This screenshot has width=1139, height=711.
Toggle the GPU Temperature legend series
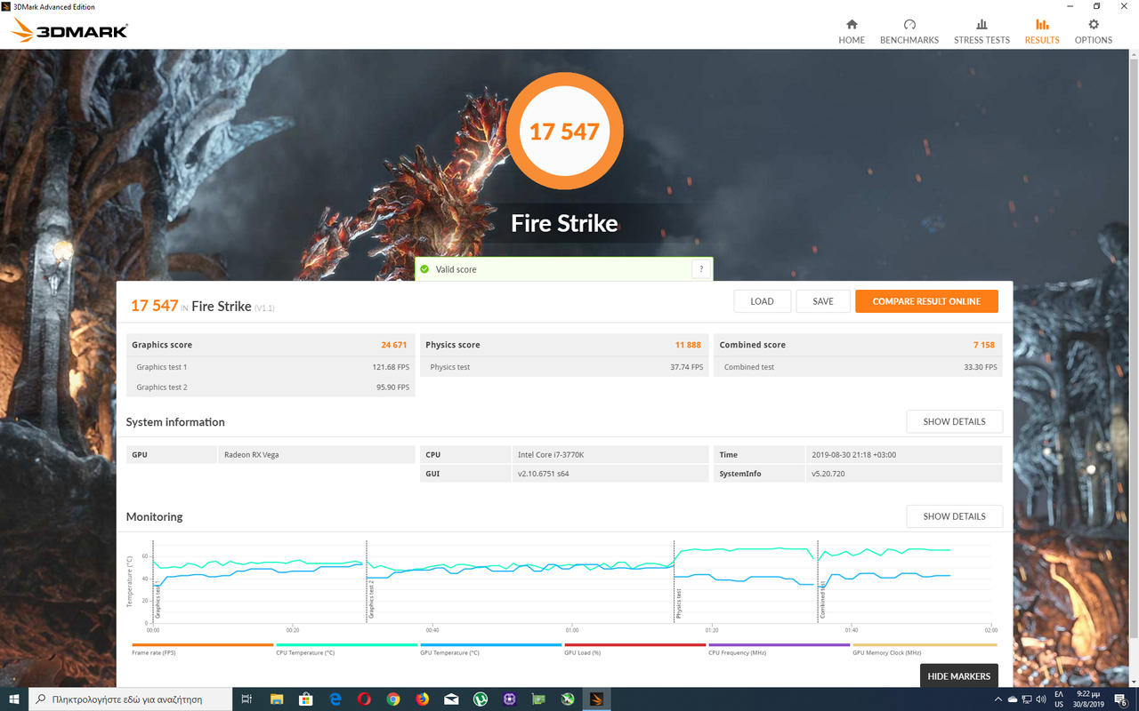click(x=490, y=650)
